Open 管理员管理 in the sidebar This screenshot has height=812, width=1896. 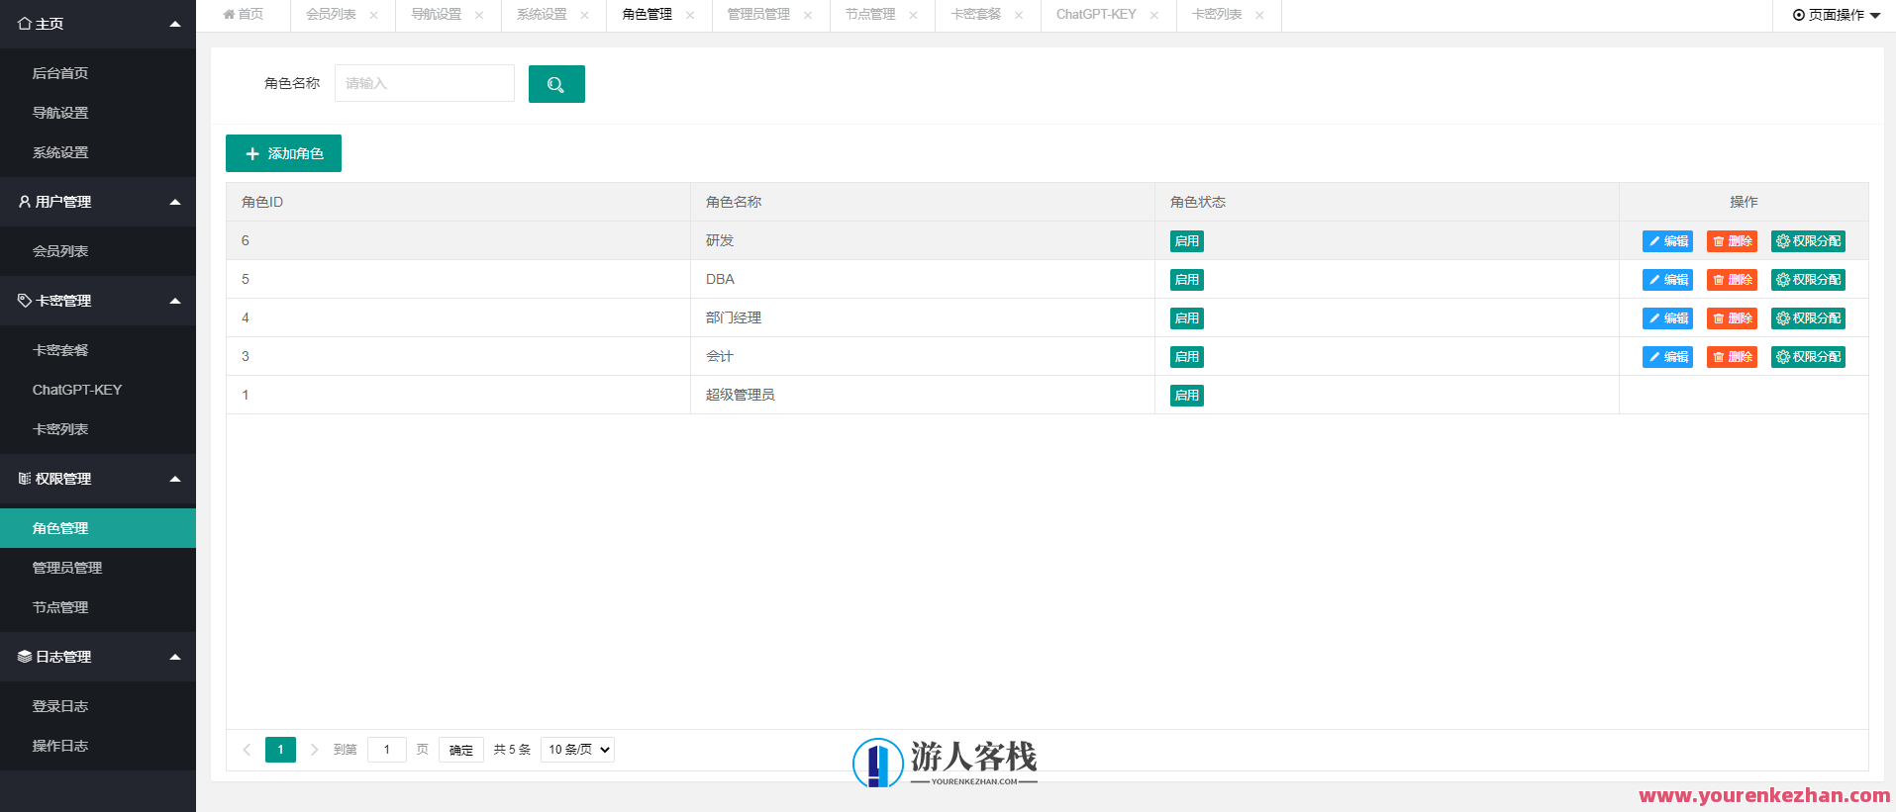pos(98,568)
